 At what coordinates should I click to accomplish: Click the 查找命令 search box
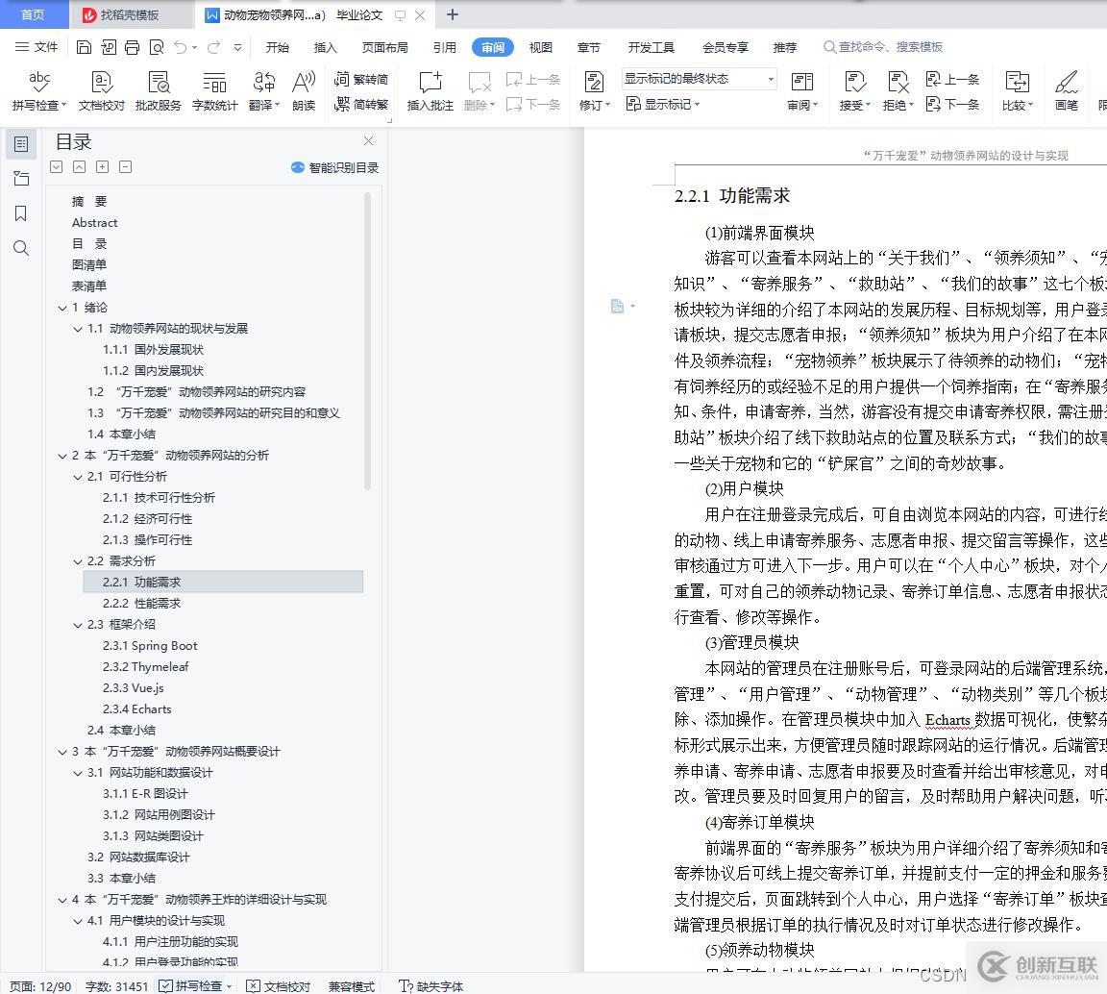coord(890,47)
